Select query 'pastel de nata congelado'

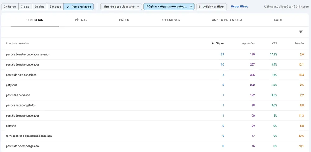[x=21, y=75]
